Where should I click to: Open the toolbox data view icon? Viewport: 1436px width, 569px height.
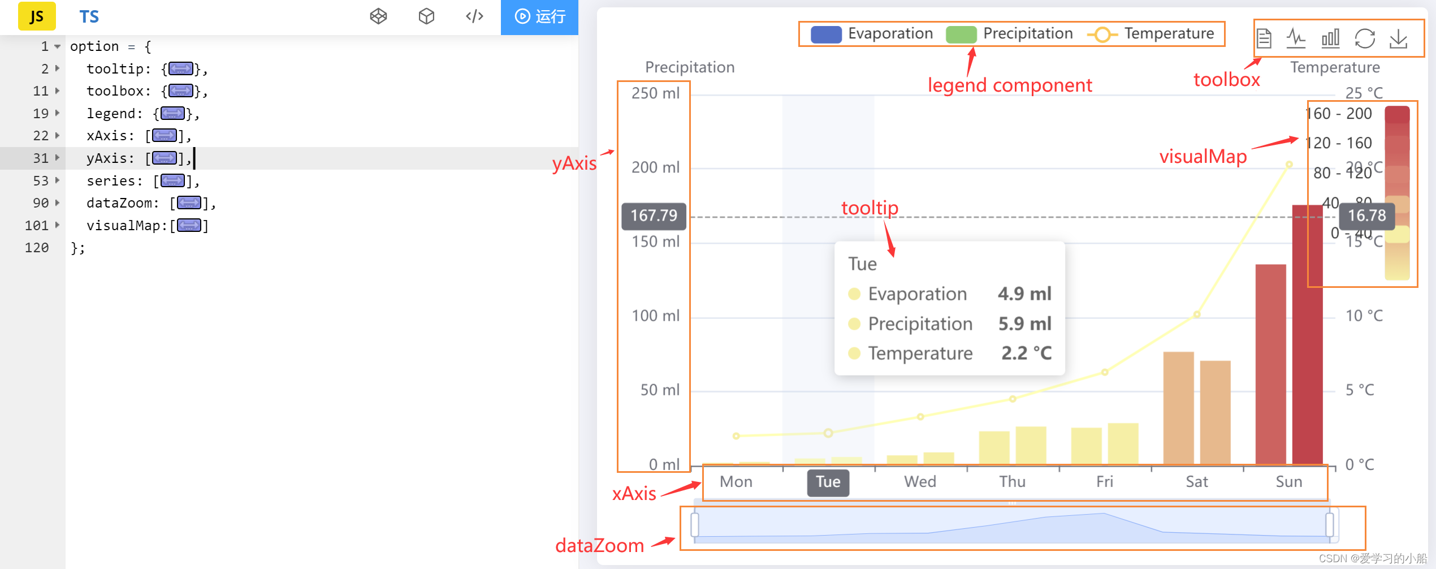point(1264,38)
